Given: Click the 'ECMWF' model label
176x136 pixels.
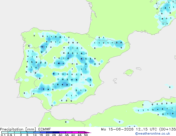Looking at the screenshot, I should (x=45, y=129).
